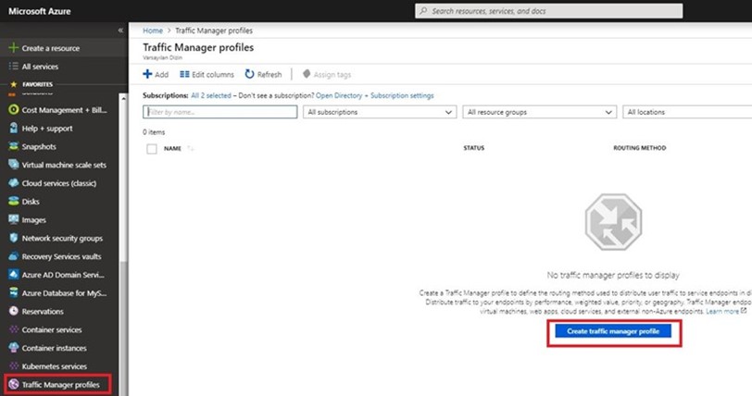Click the Search resources, services, and docs box
This screenshot has width=752, height=396.
(548, 11)
